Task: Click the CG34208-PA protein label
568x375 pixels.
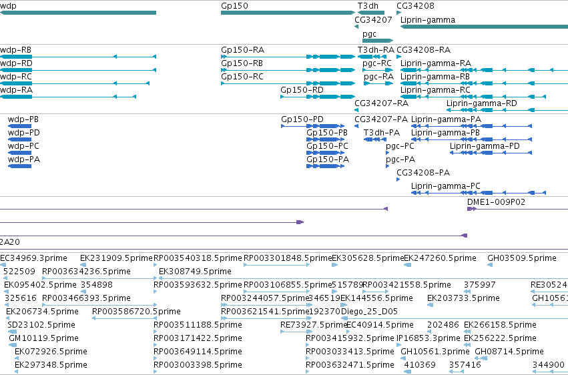Action: [x=423, y=173]
